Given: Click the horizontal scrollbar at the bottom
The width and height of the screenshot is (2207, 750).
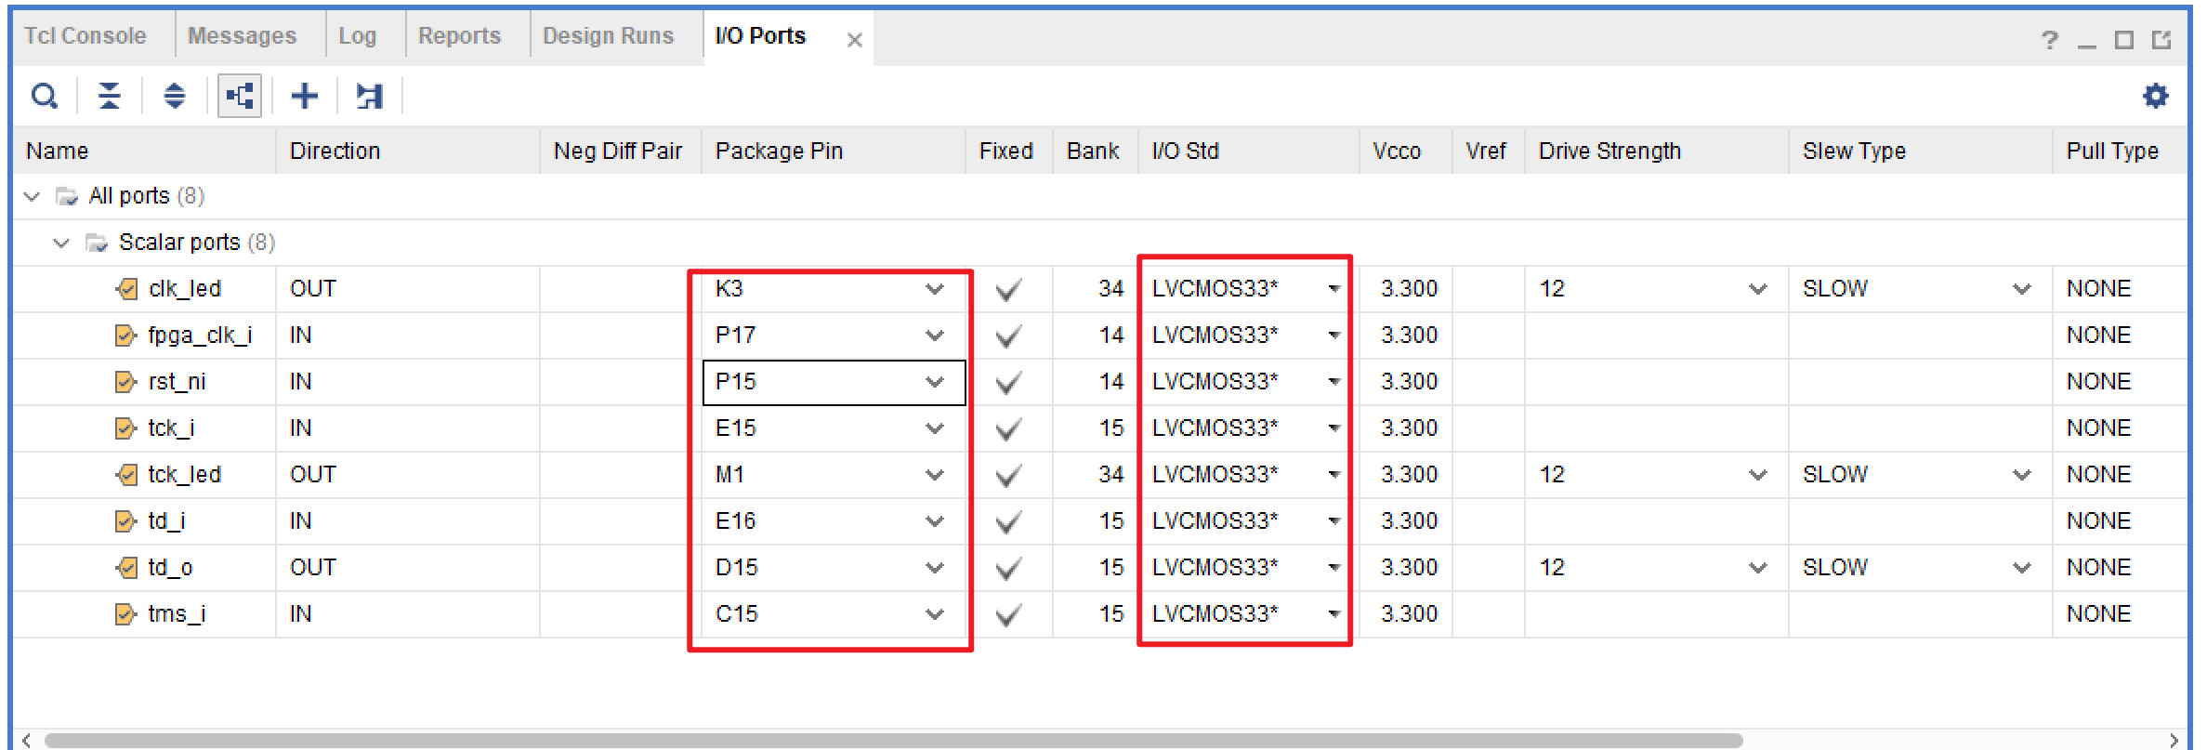Looking at the screenshot, I should [892, 740].
